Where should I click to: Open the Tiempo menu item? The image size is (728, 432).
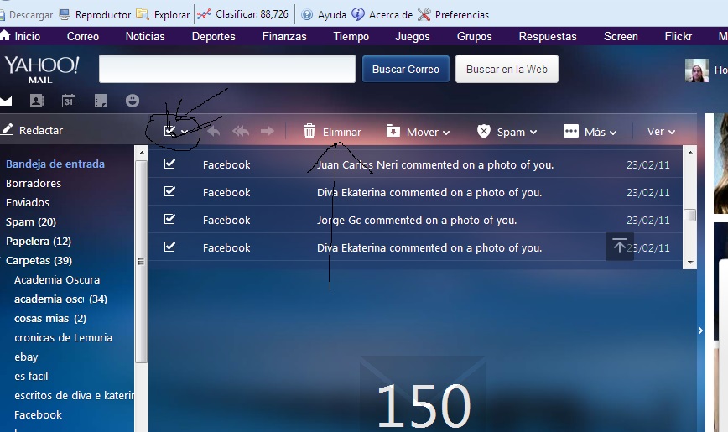[x=351, y=36]
